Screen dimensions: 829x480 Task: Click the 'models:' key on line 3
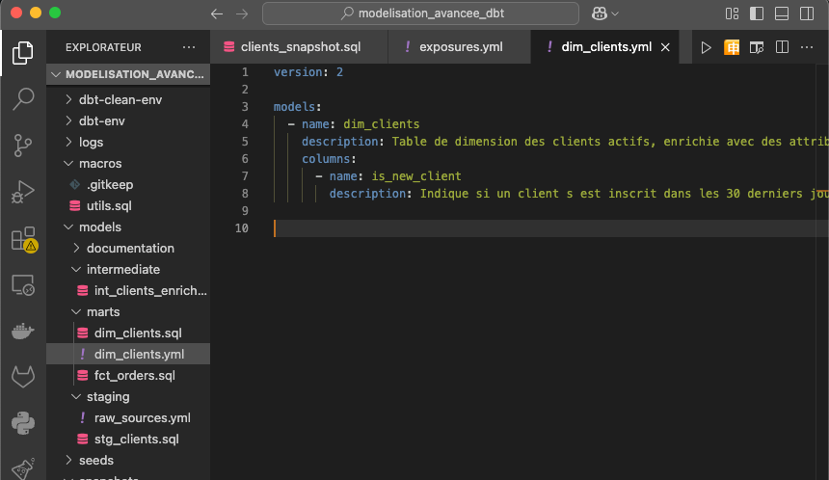(298, 107)
